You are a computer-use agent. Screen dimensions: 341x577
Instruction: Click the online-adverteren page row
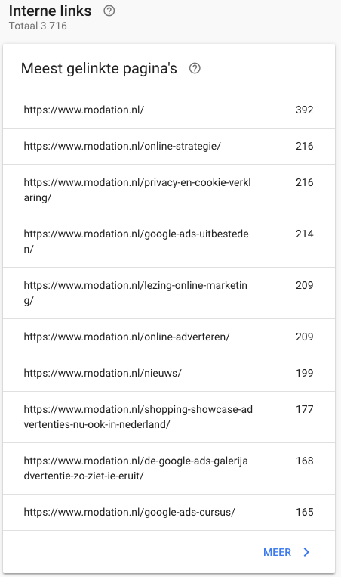coord(169,337)
